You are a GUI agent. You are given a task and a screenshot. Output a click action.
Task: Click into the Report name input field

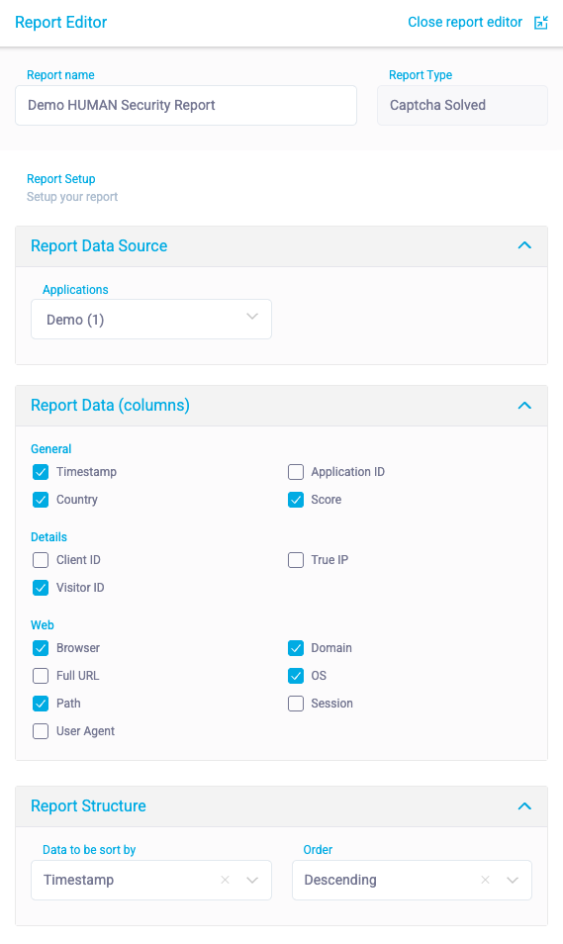coord(186,105)
